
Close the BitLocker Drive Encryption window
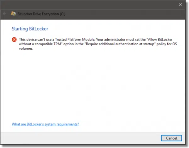point(180,5)
